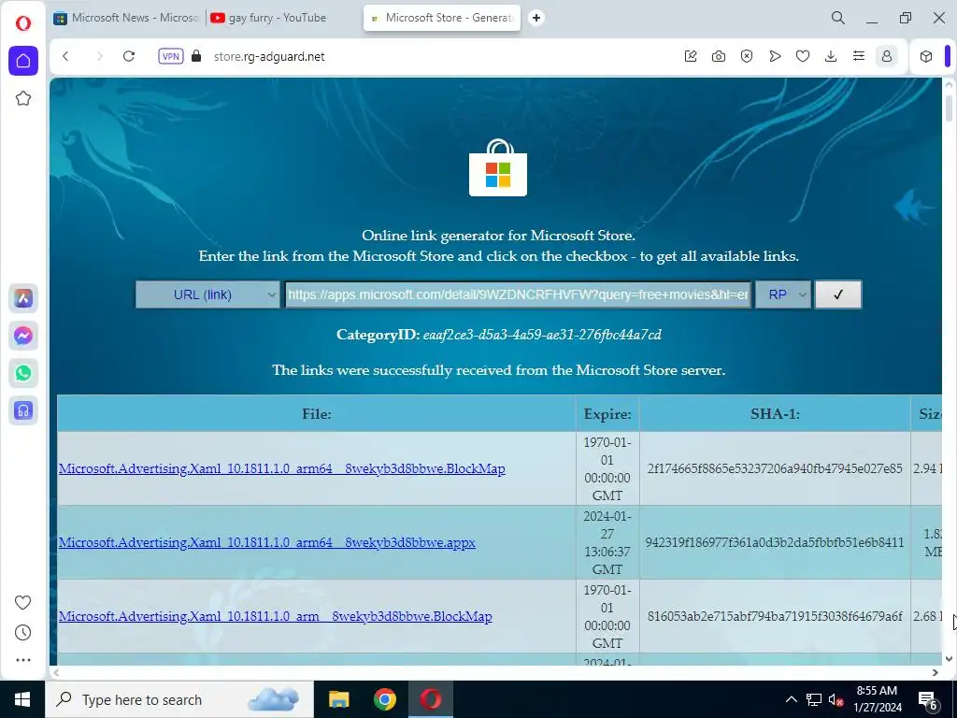Download the arm64 Advertising.Xaml appx file
Screen dimensions: 957x718
click(x=266, y=543)
